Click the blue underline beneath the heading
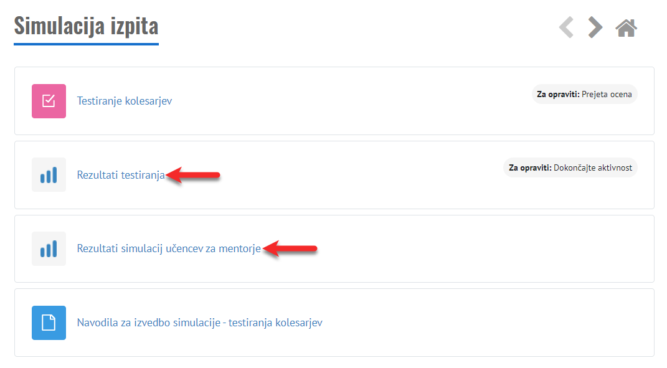The image size is (667, 368). (86, 44)
